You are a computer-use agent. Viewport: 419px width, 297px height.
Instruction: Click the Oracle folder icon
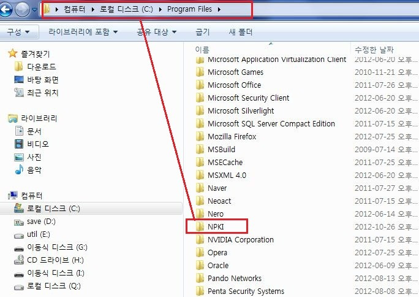[x=200, y=265]
